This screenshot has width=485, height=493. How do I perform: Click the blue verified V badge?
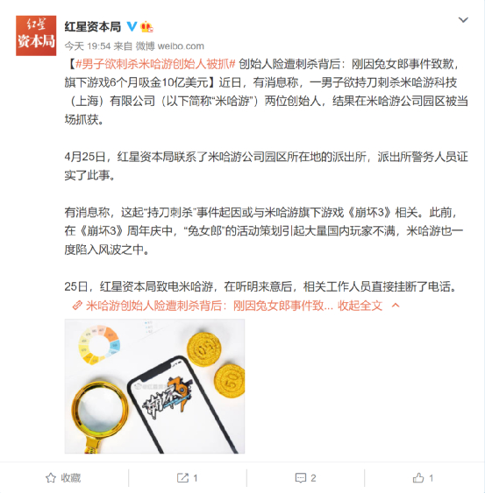click(132, 26)
